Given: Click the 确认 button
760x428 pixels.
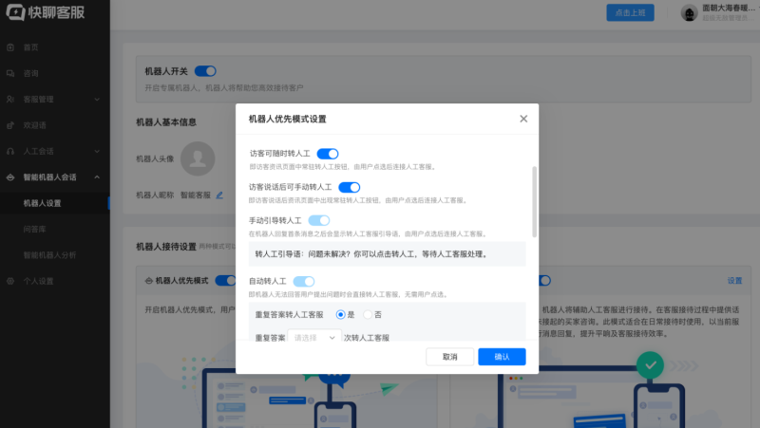Looking at the screenshot, I should (502, 357).
